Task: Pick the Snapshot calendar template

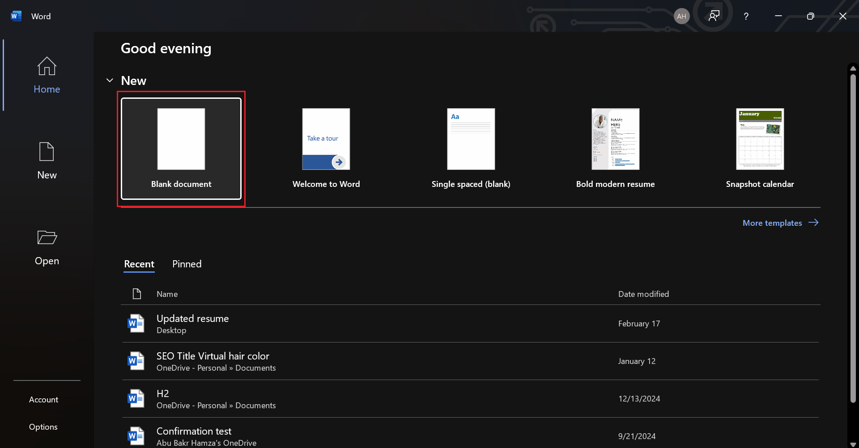Action: (760, 148)
